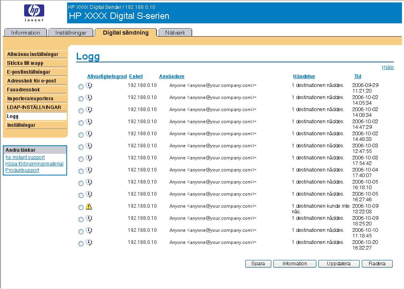Click info icon for 18:25:20 log entry
404x289 pixels.
[x=89, y=219]
